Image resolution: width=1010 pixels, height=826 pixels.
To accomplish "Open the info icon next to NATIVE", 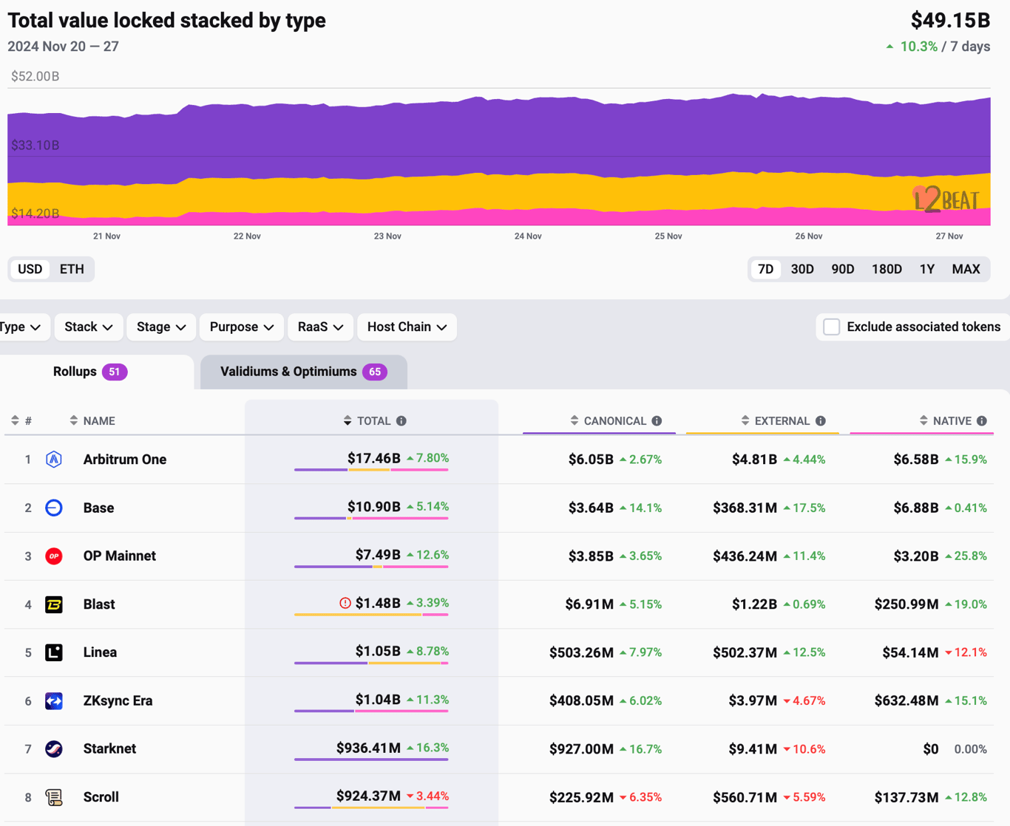I will (x=982, y=420).
